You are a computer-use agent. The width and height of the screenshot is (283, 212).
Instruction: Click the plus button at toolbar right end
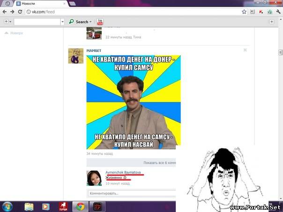tap(272, 22)
